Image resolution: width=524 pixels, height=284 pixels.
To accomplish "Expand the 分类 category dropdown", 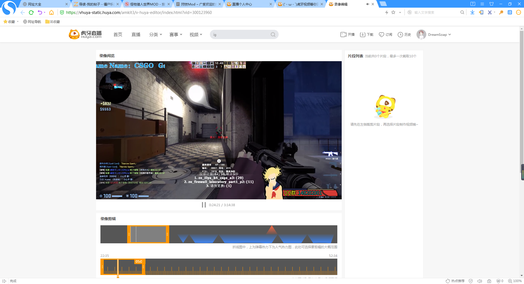I will coord(156,34).
